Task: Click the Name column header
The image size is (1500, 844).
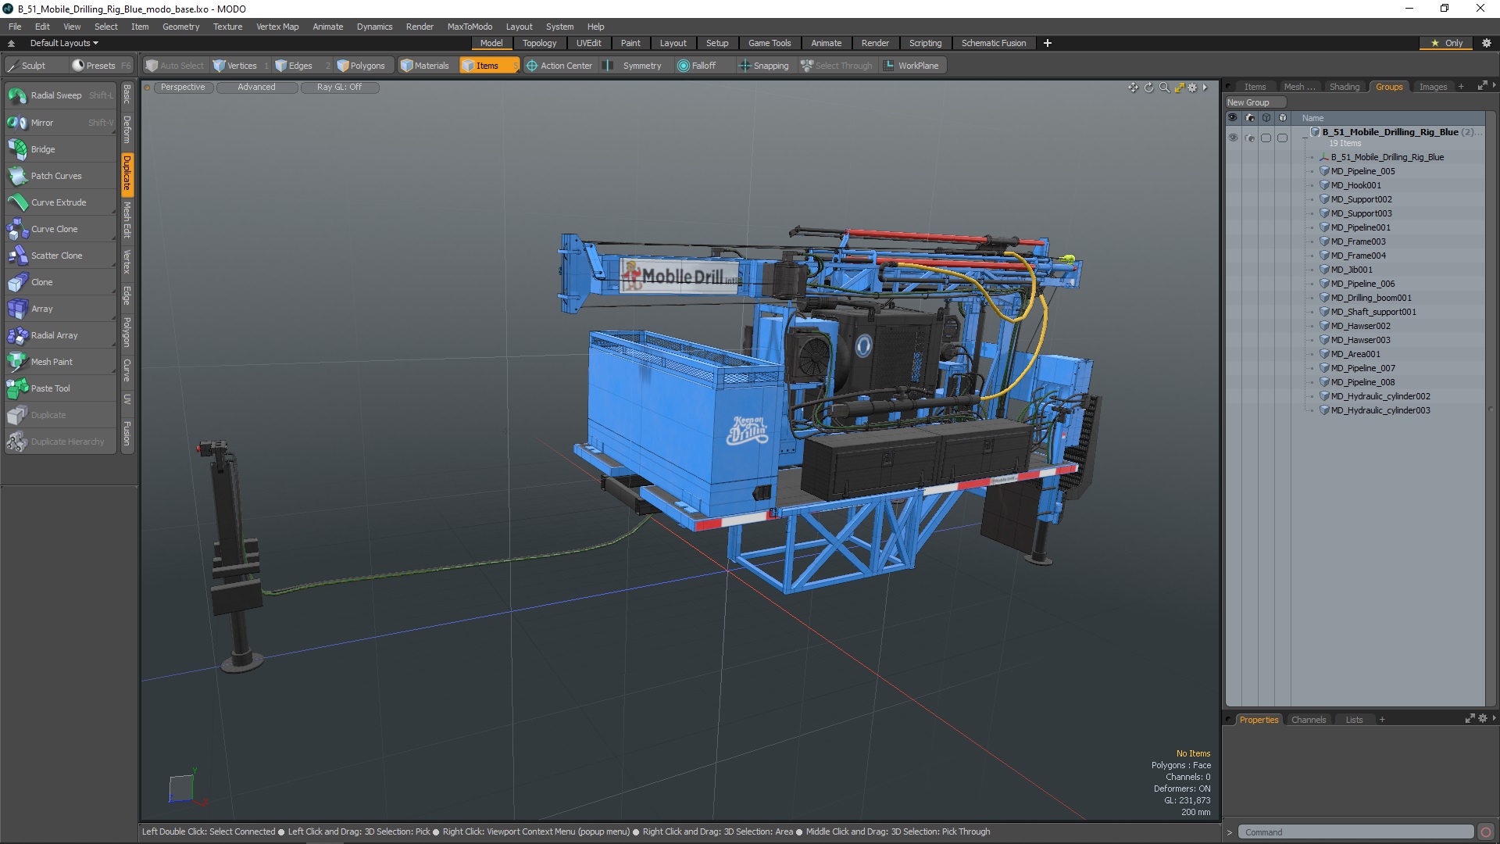Action: [1312, 118]
